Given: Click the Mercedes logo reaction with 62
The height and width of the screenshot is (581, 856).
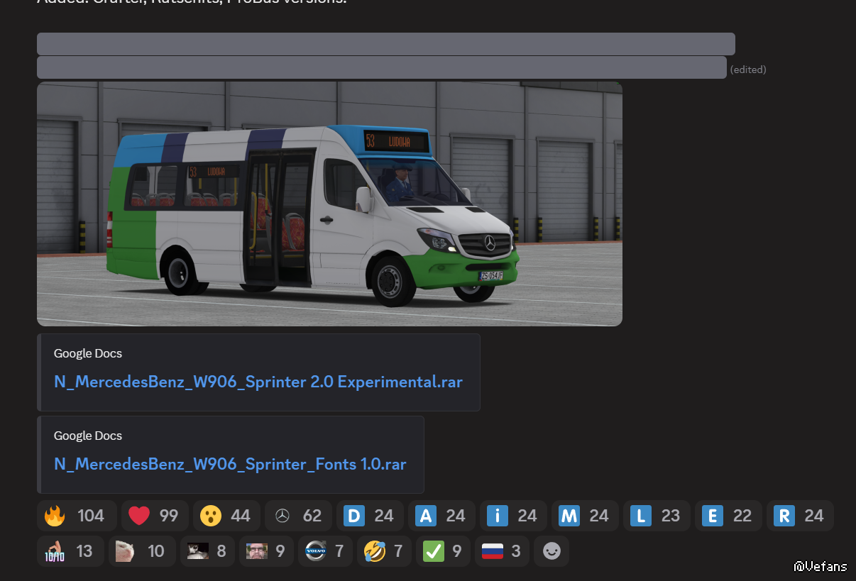Looking at the screenshot, I should 298,516.
